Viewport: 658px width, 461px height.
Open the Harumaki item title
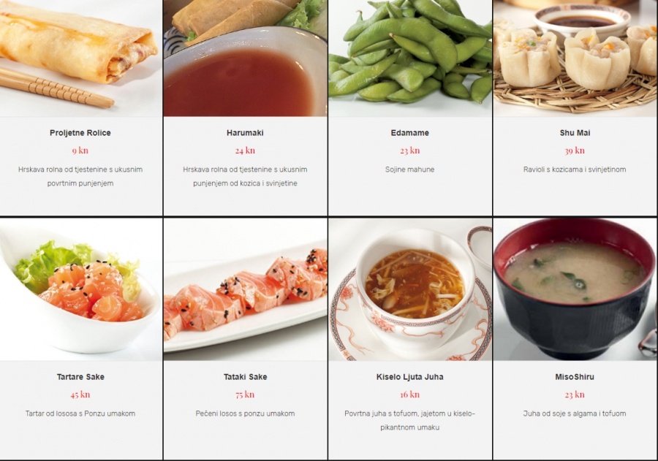pyautogui.click(x=245, y=133)
